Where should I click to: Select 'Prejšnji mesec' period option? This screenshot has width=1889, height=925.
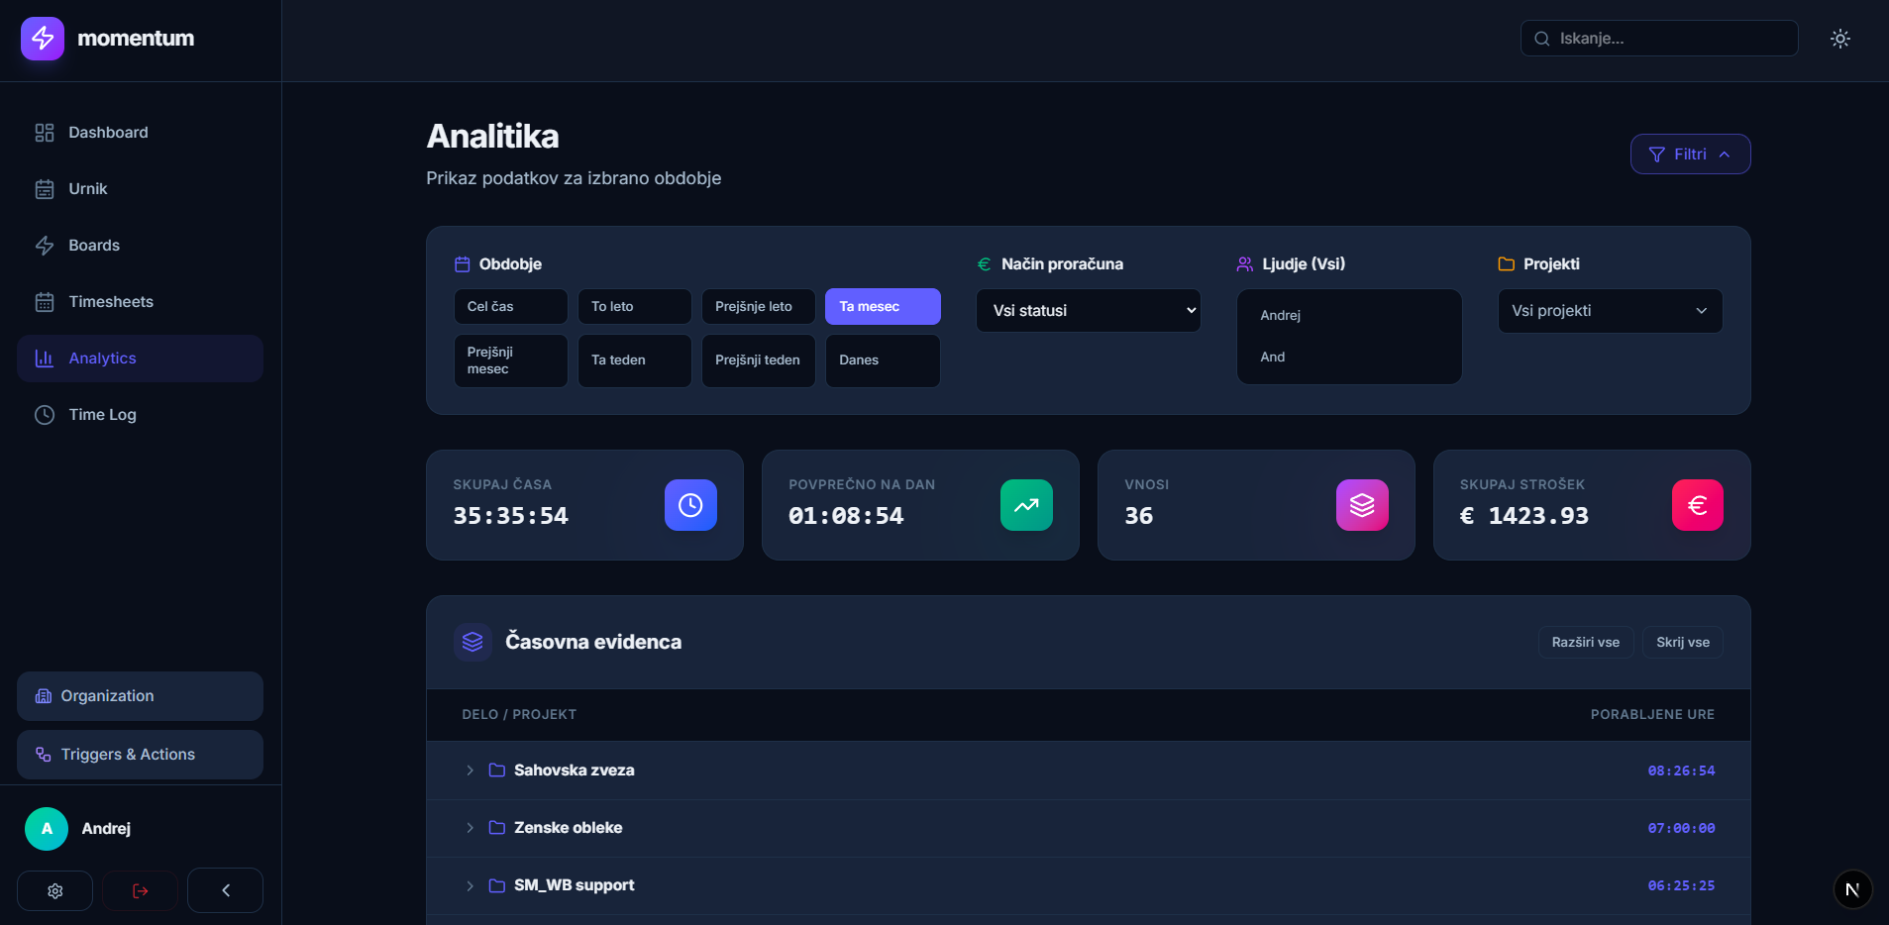(x=510, y=360)
